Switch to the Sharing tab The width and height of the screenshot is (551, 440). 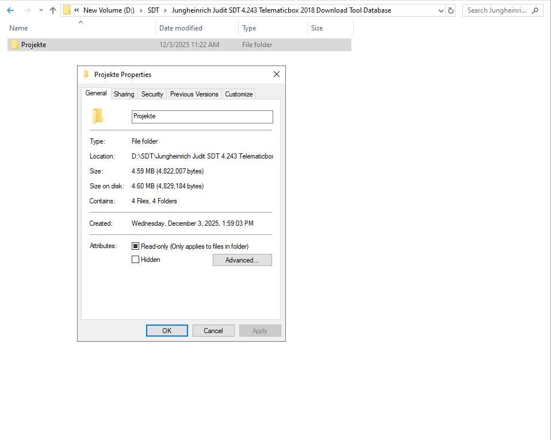pos(124,94)
